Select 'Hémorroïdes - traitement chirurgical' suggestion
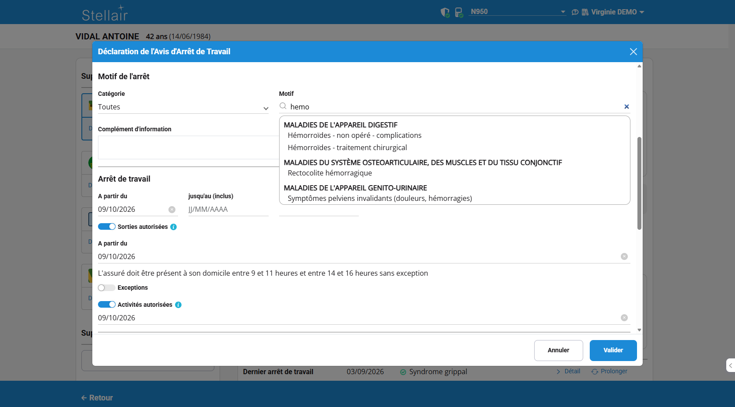The width and height of the screenshot is (735, 407). [347, 148]
